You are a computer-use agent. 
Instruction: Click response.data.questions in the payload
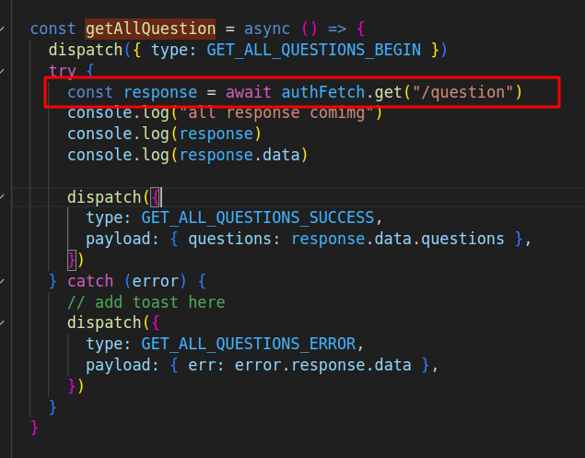(x=397, y=239)
